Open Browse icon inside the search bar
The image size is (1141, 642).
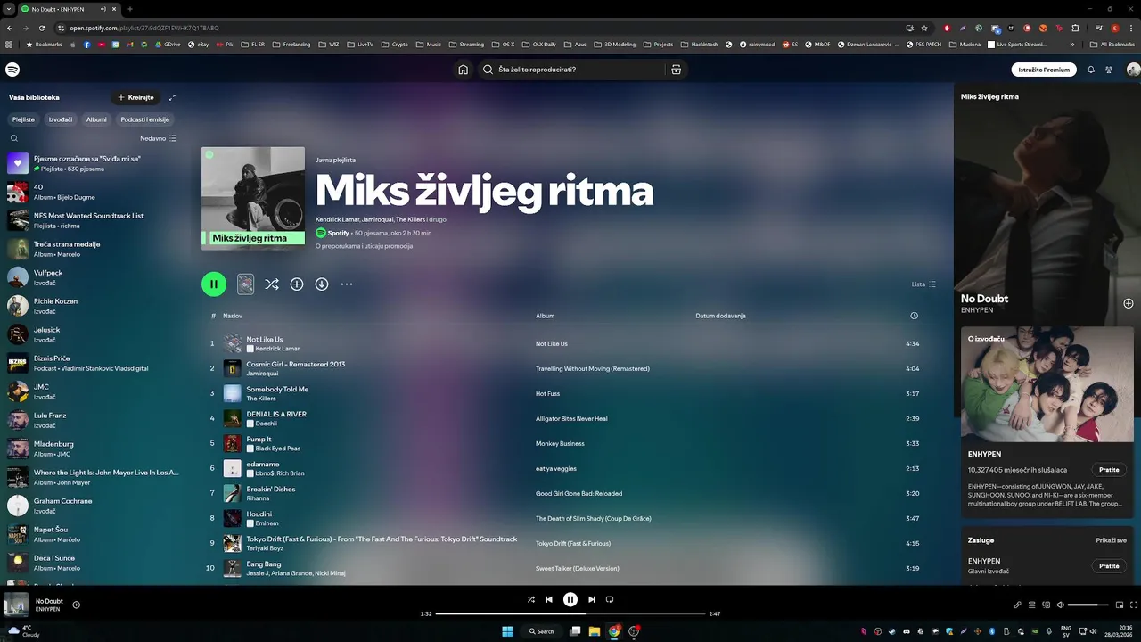tap(676, 70)
